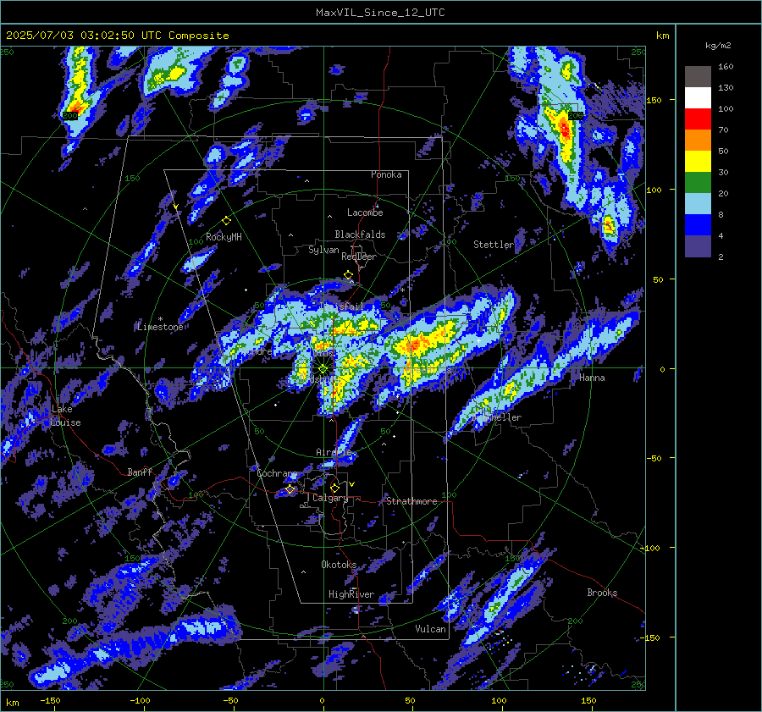Click the kg/m2 unit label above the legend
This screenshot has width=762, height=712.
point(718,46)
